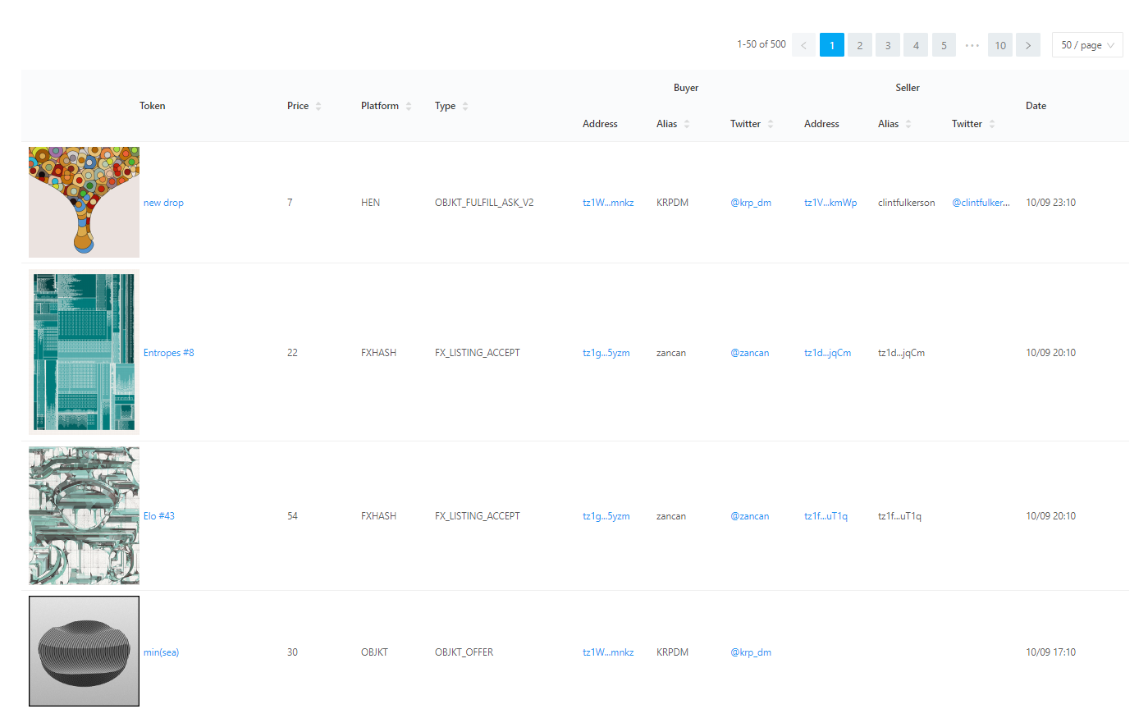Sort table by Price column
This screenshot has height=709, width=1148.
click(304, 106)
